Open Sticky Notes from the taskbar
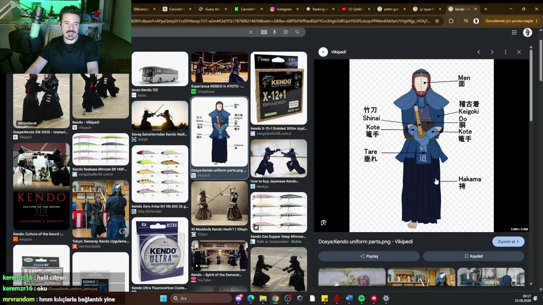The image size is (543, 305). pyautogui.click(x=325, y=298)
